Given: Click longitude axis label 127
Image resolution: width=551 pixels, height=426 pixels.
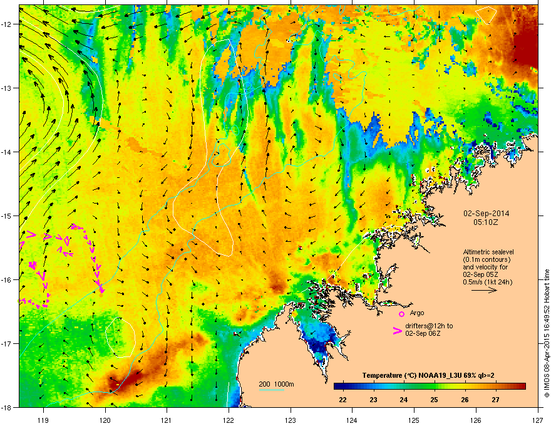Looking at the screenshot, I should click(x=538, y=420).
